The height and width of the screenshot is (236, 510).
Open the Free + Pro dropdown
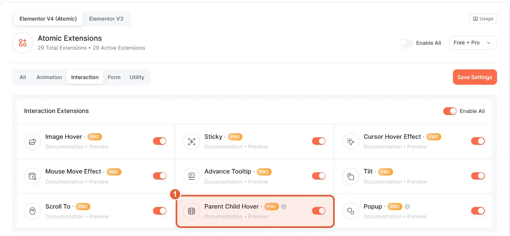473,43
